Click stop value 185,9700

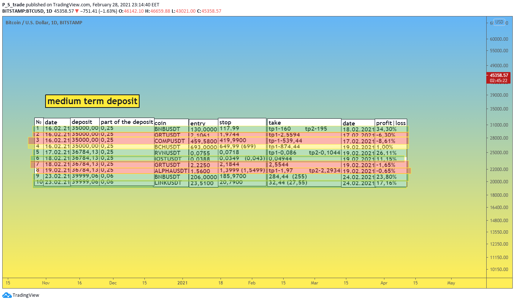tap(233, 176)
